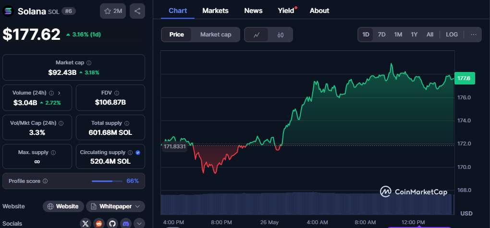Screen dimensions: 490x228
Task: Show FDV info icon
Action: click(x=117, y=93)
